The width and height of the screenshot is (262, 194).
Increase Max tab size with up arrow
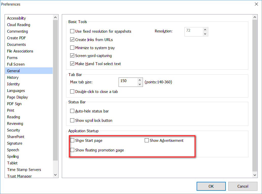coord(140,80)
